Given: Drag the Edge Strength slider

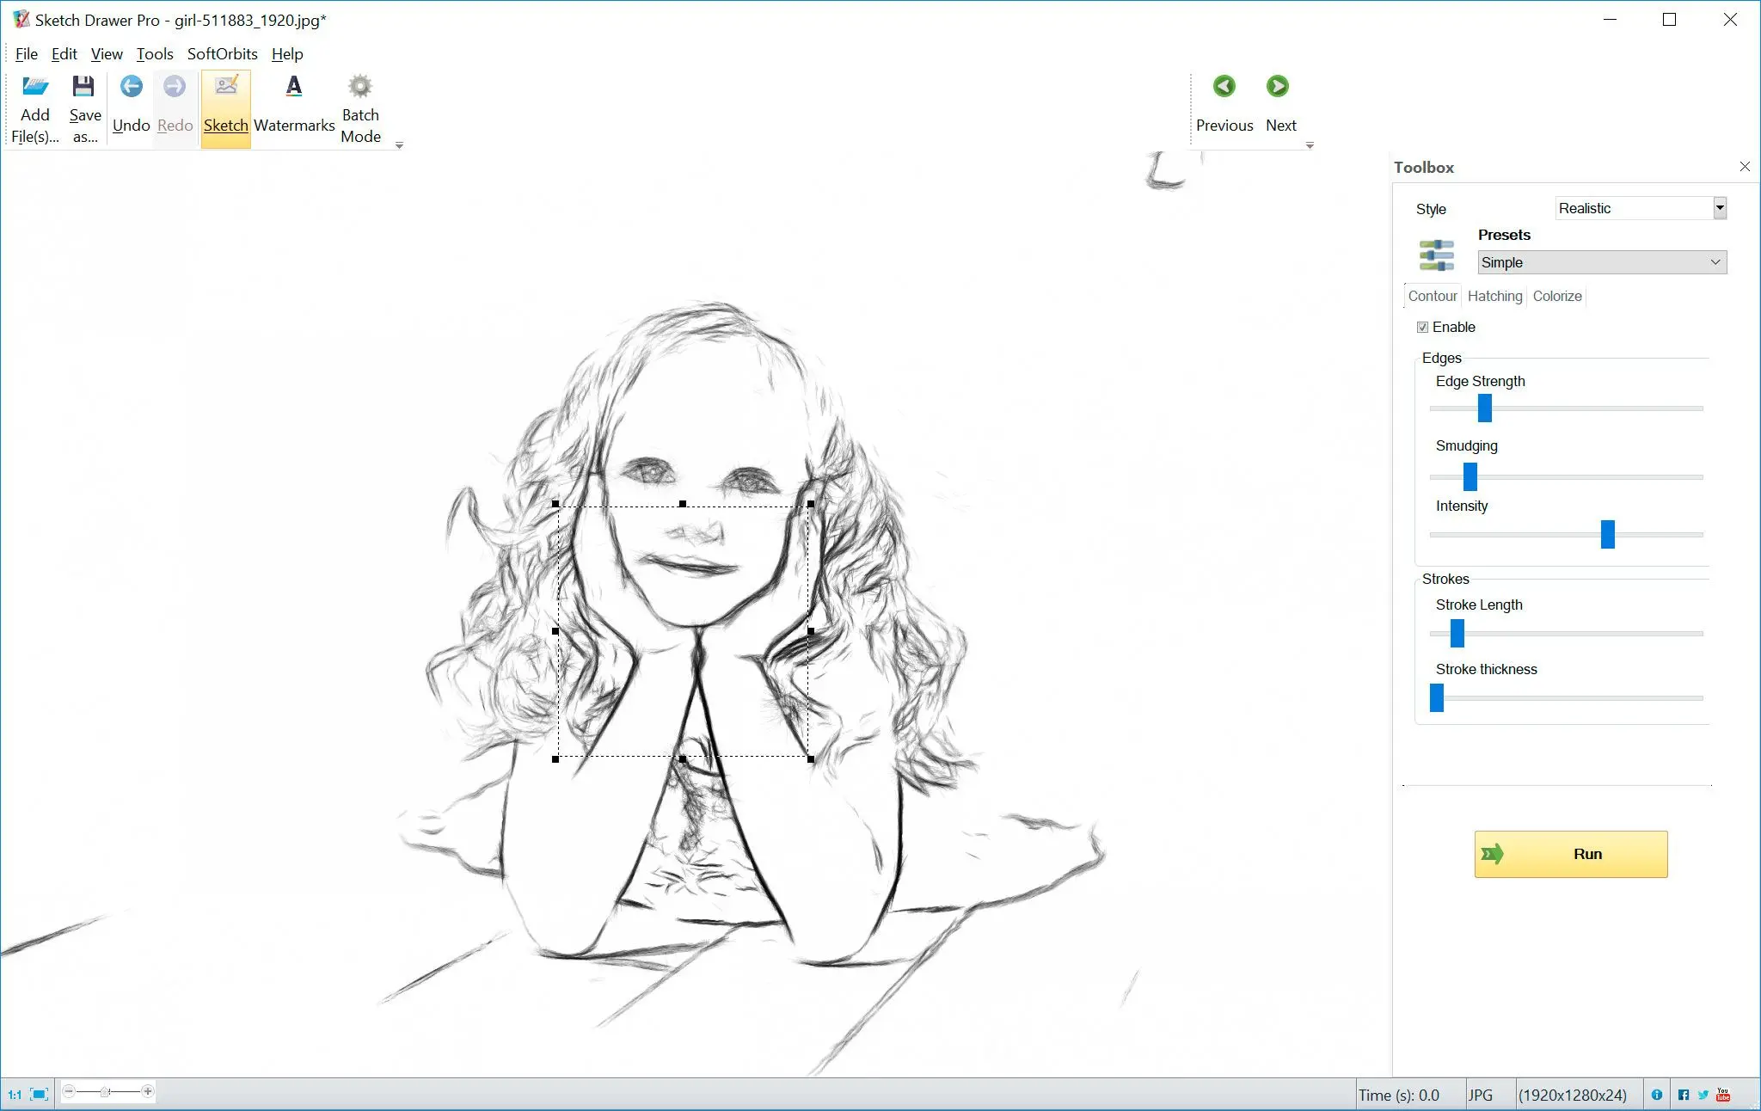Looking at the screenshot, I should pos(1485,407).
